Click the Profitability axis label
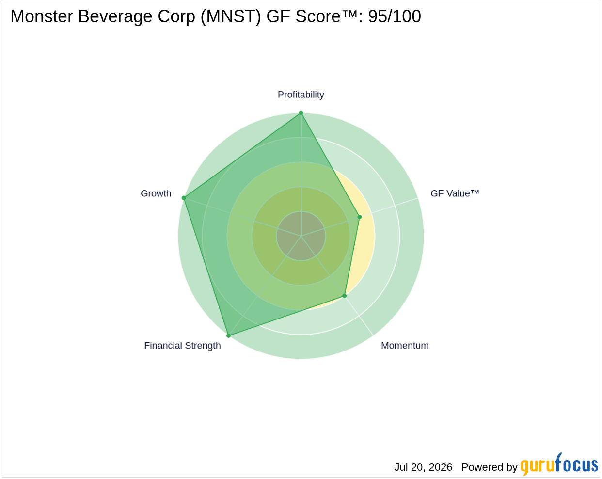This screenshot has width=602, height=479. (301, 95)
